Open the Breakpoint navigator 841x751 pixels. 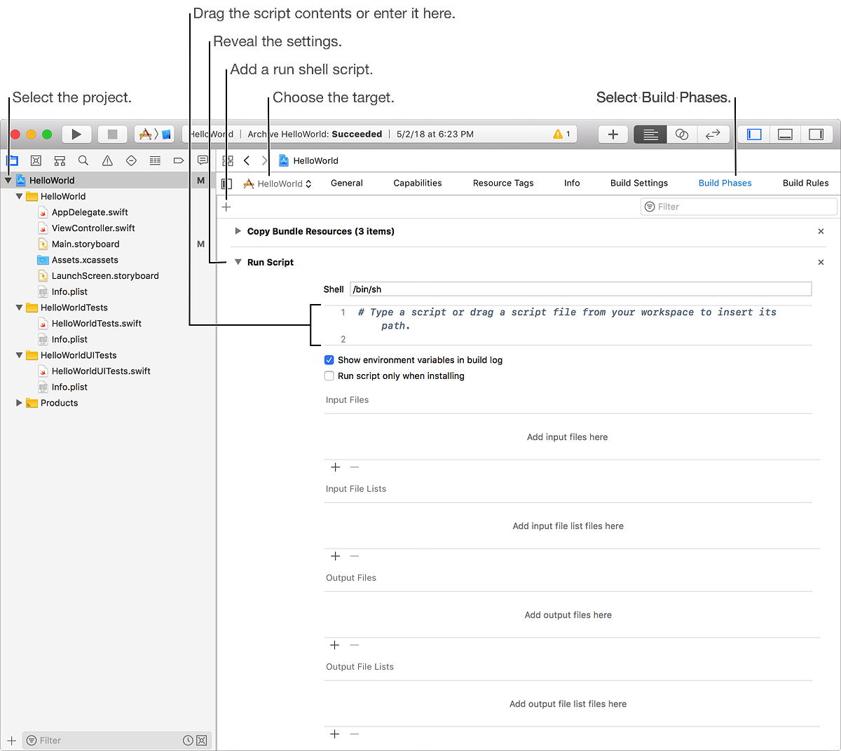click(179, 160)
